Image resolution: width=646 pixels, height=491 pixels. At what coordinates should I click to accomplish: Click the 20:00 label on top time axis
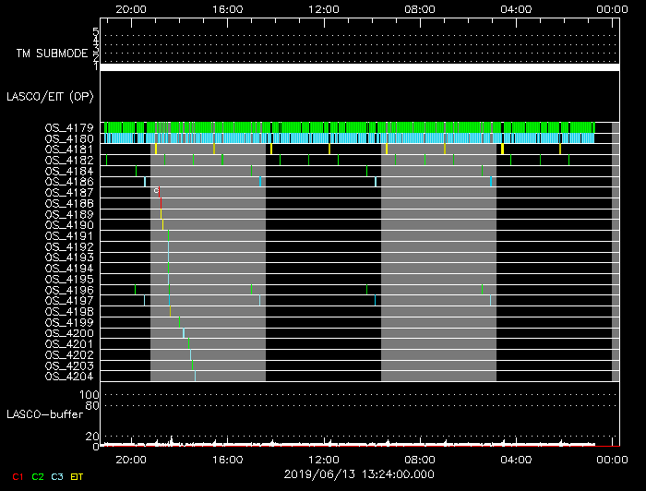click(131, 8)
